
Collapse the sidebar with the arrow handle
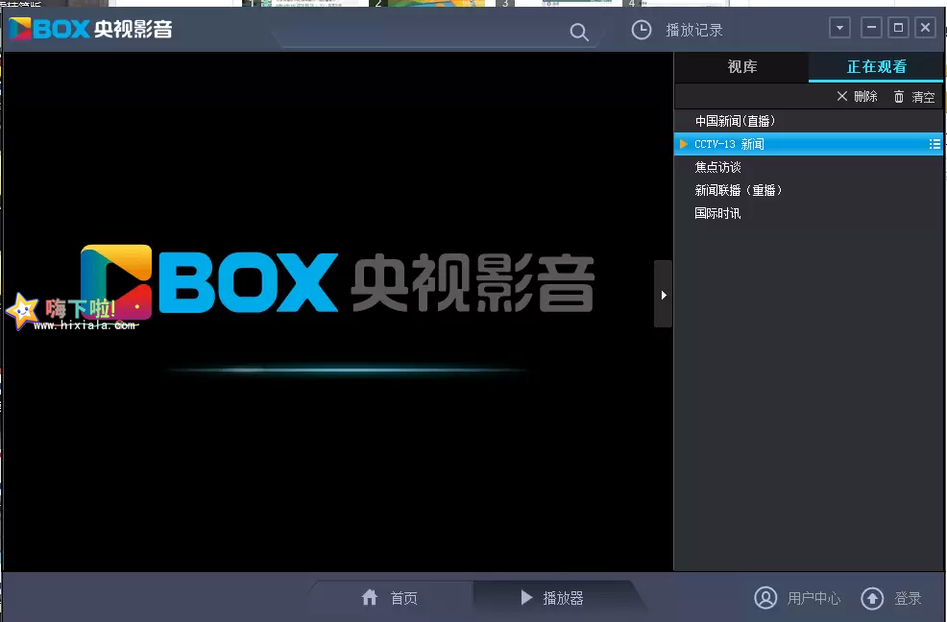[x=664, y=294]
